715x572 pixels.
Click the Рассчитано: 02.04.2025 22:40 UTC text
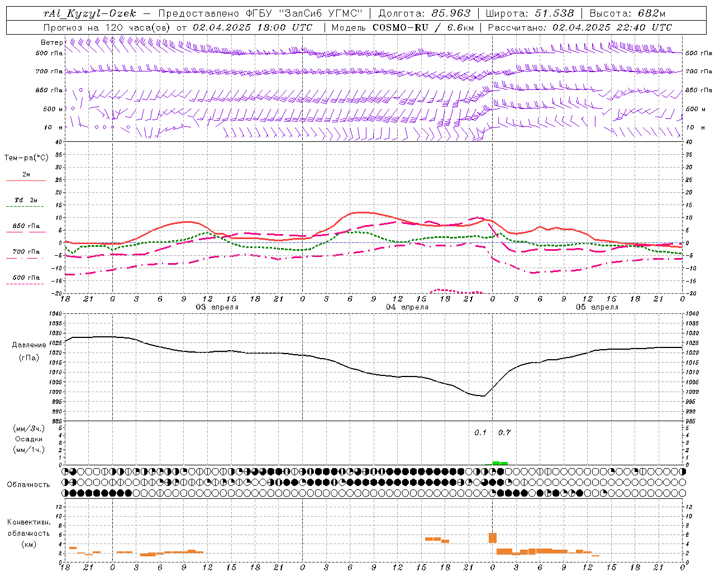point(580,27)
